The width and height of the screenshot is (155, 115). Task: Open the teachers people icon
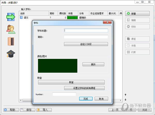pyautogui.click(x=11, y=29)
